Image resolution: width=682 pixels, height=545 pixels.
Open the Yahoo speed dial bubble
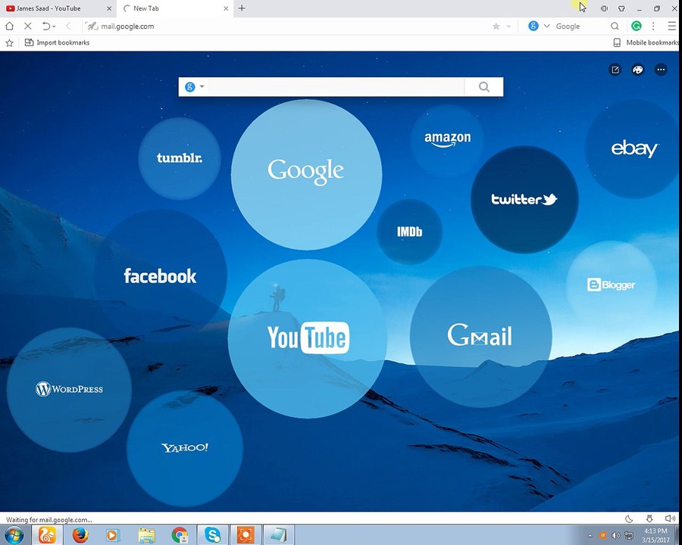pyautogui.click(x=184, y=447)
